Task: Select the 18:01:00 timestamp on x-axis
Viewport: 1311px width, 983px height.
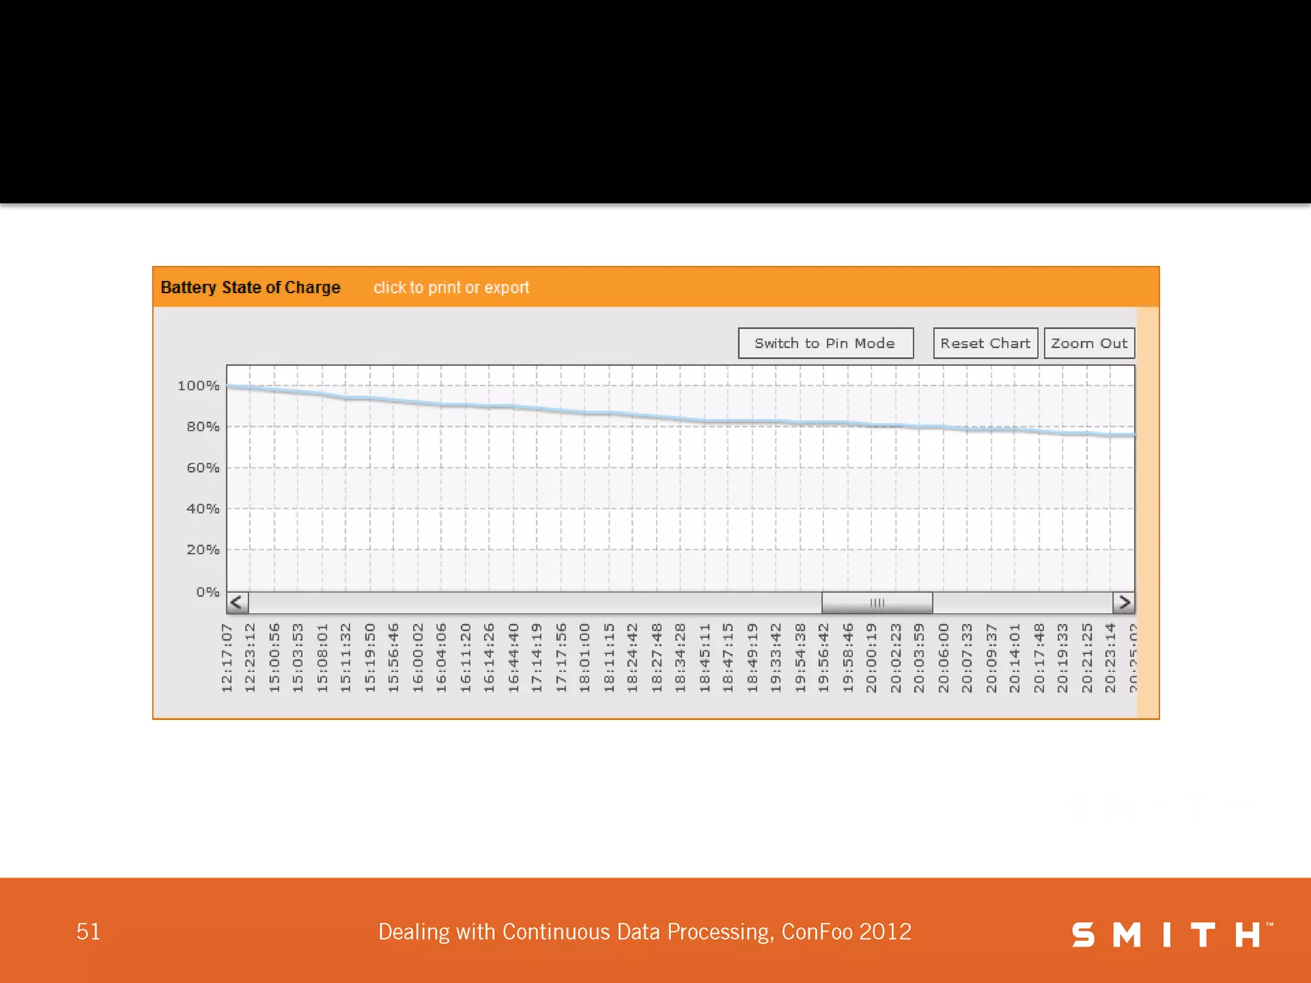Action: [x=584, y=658]
